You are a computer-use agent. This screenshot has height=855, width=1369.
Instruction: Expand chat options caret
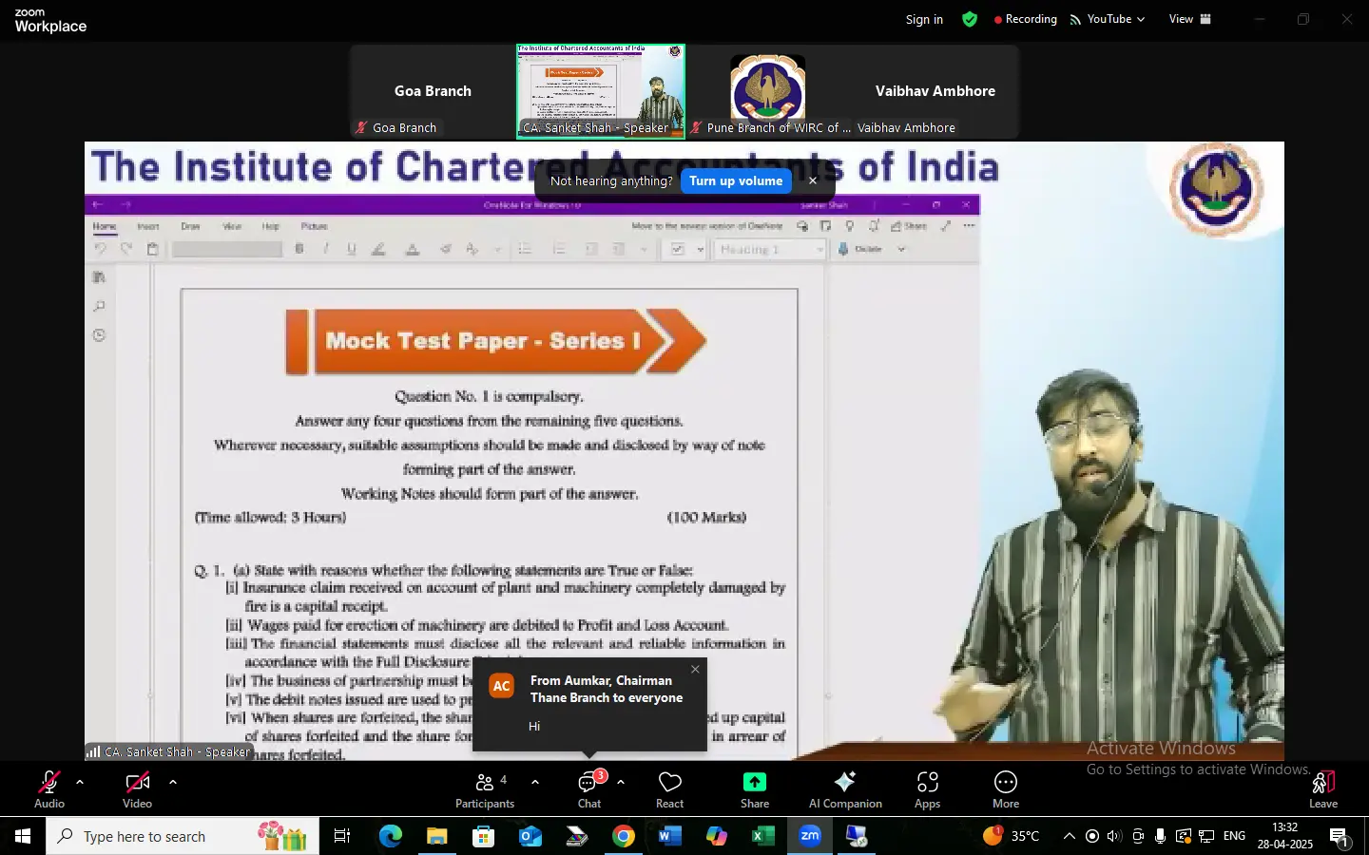621,782
